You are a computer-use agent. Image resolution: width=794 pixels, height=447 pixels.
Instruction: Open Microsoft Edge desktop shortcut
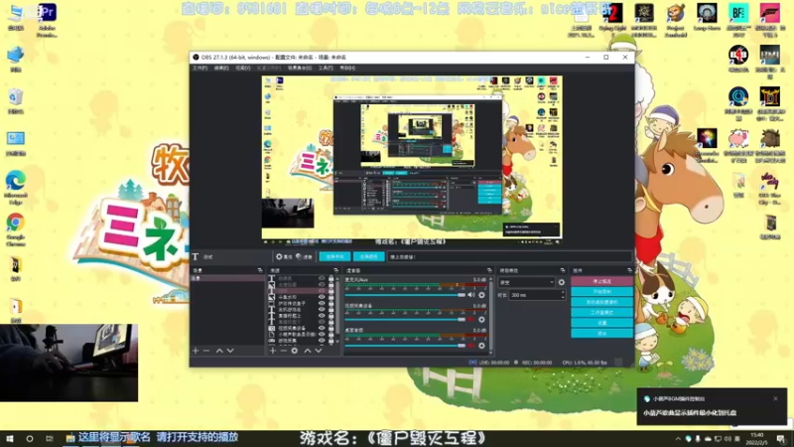pos(16,188)
